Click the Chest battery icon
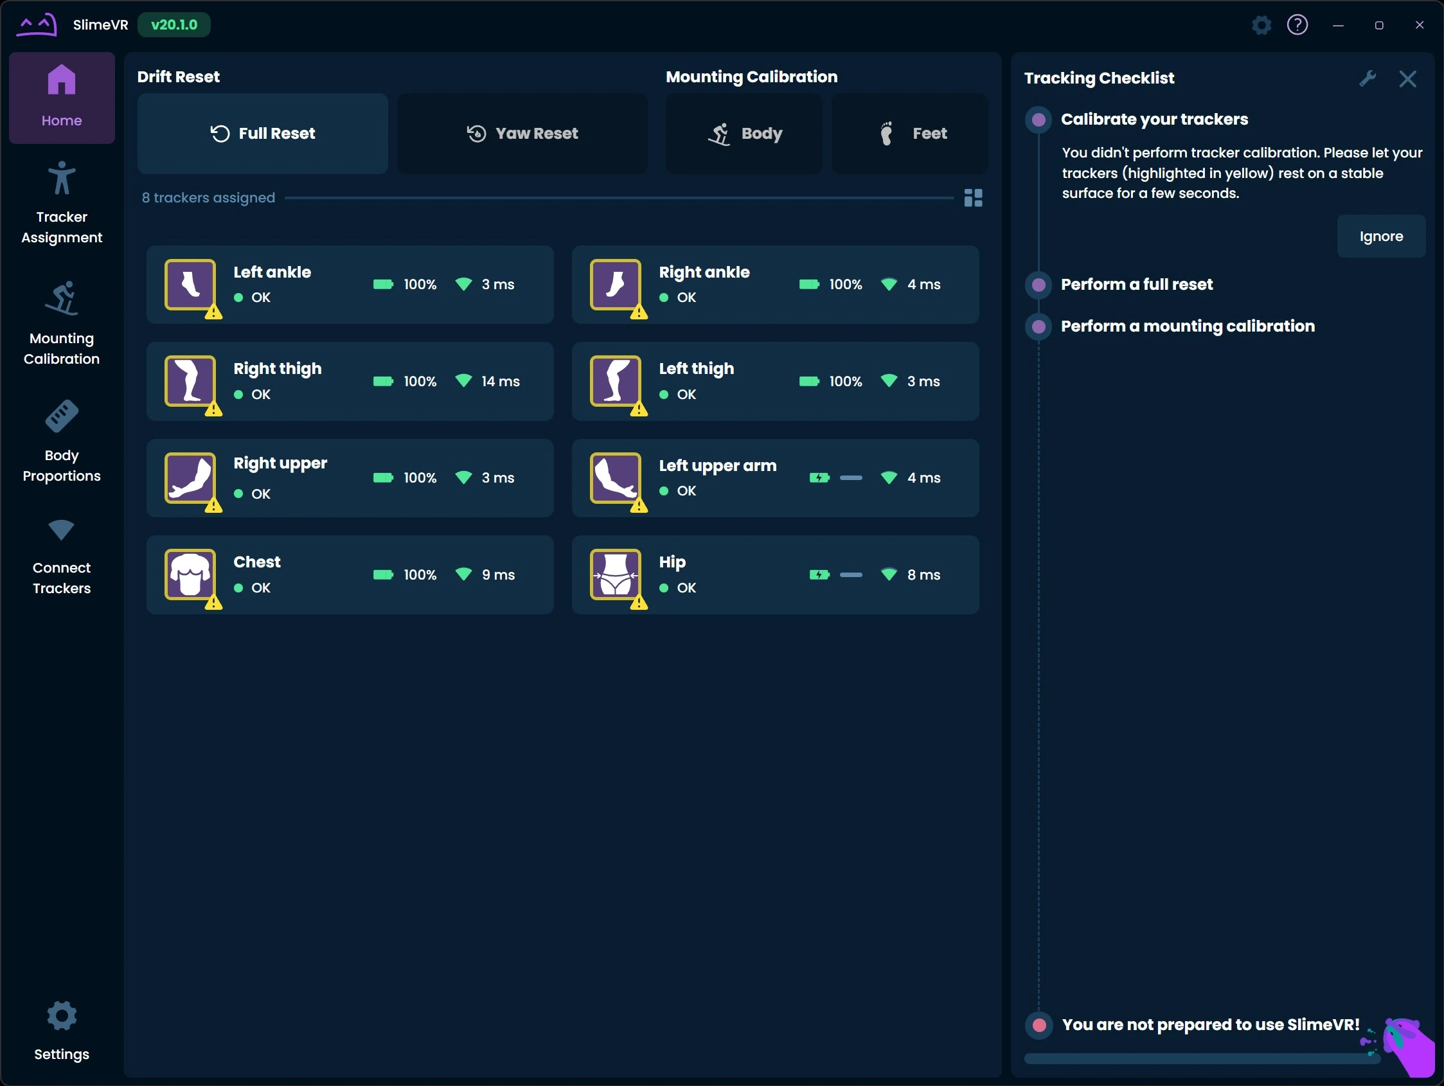Viewport: 1444px width, 1086px height. click(x=383, y=574)
